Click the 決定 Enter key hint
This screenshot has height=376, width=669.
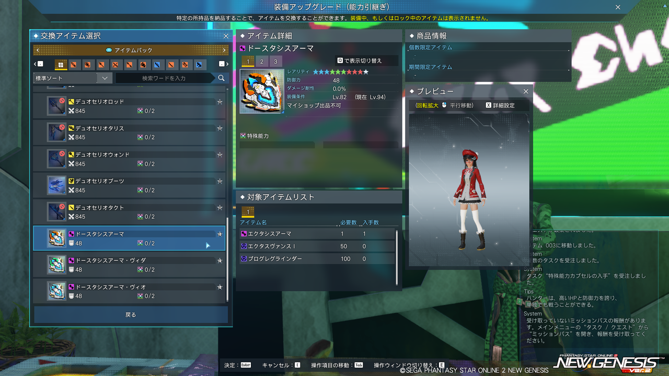click(x=237, y=366)
